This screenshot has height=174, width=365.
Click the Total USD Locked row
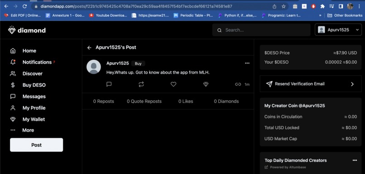click(311, 127)
